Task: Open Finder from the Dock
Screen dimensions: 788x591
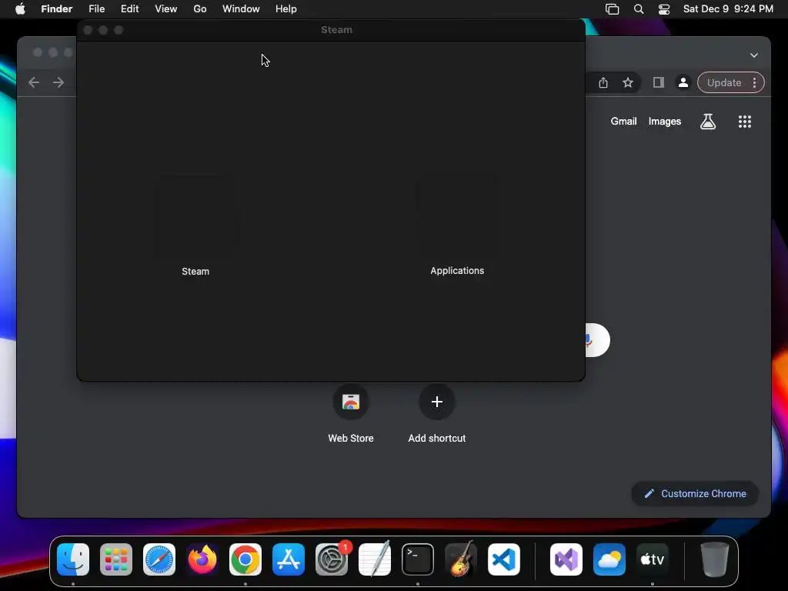Action: 73,559
